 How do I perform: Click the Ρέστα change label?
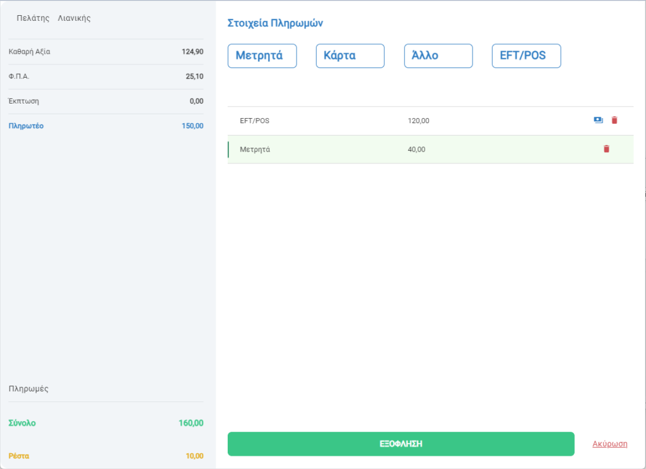coord(19,456)
